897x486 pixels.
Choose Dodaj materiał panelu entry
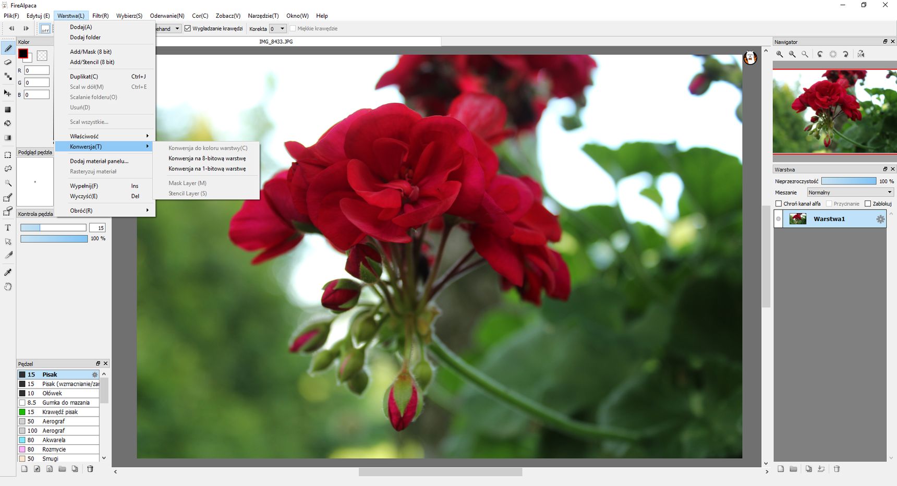105,161
